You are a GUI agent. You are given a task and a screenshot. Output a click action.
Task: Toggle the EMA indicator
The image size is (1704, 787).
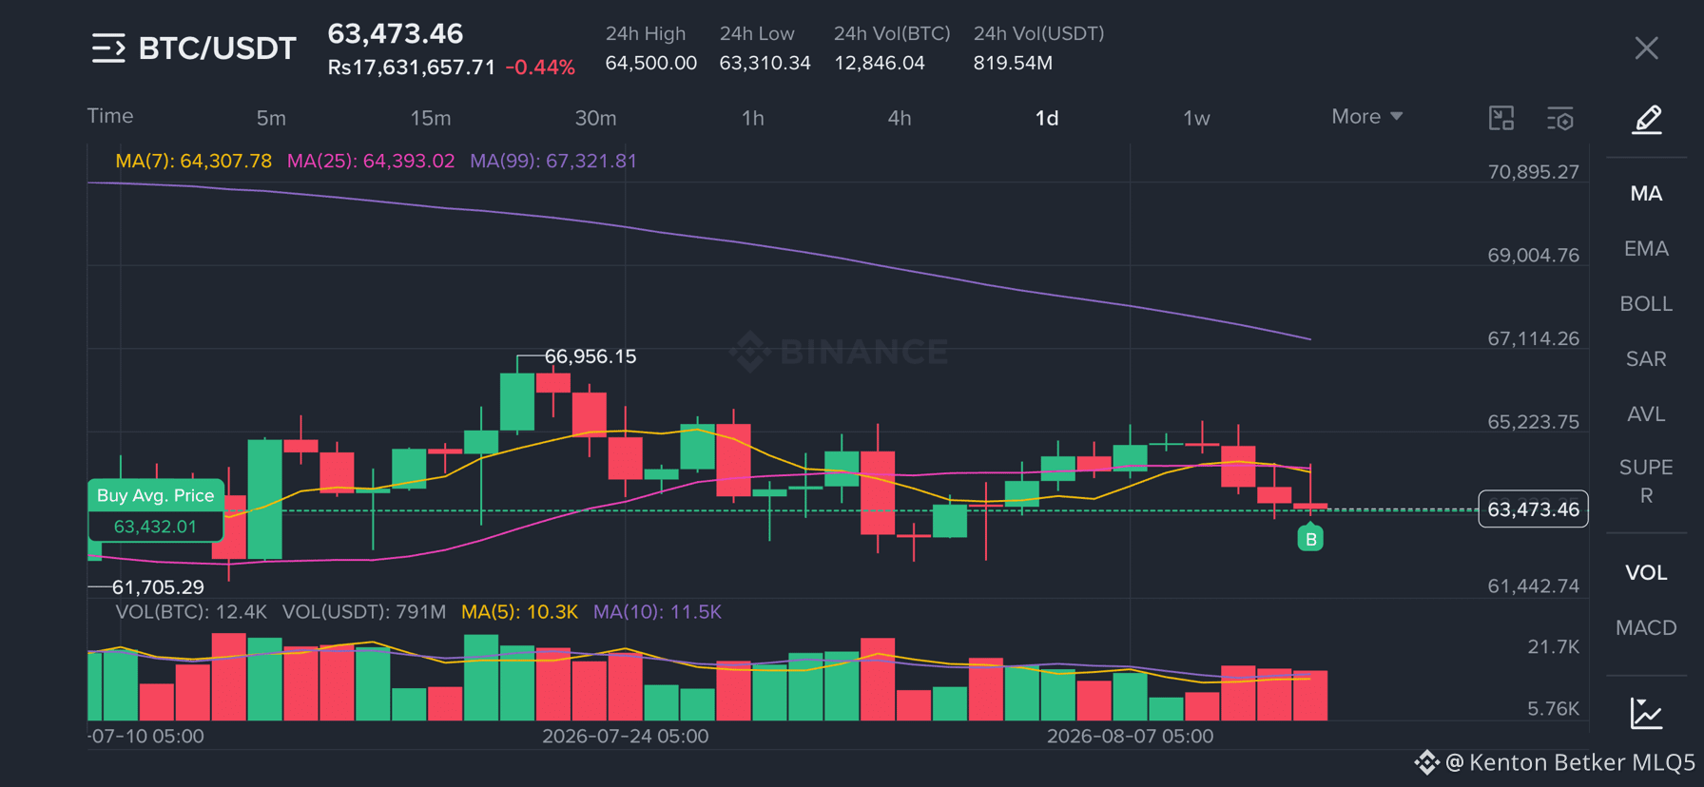1646,249
